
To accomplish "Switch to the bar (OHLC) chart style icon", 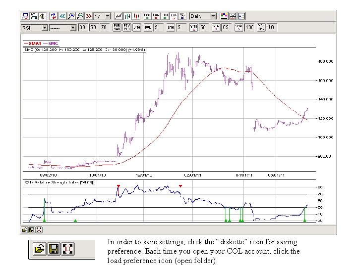I will 127,16.
